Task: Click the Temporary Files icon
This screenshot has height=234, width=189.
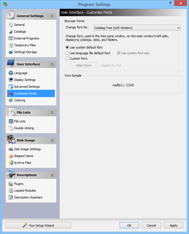Action: tap(11, 45)
